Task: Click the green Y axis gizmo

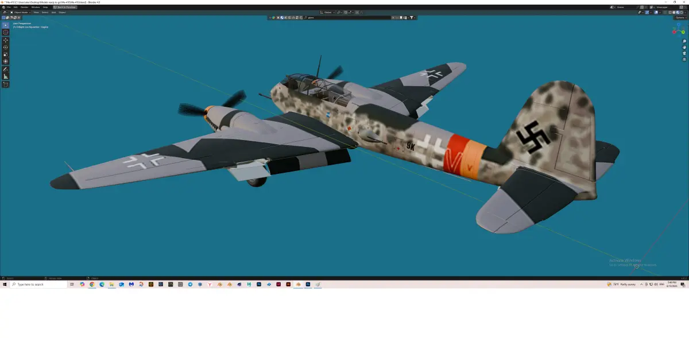Action: [x=683, y=32]
